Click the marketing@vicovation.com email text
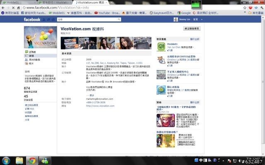Screen dimensions: 265x165 click(x=99, y=99)
